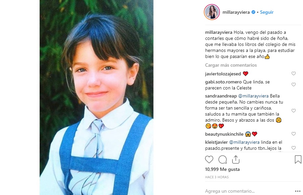Like the post with the heart icon
This screenshot has height=195, width=303.
click(x=209, y=159)
